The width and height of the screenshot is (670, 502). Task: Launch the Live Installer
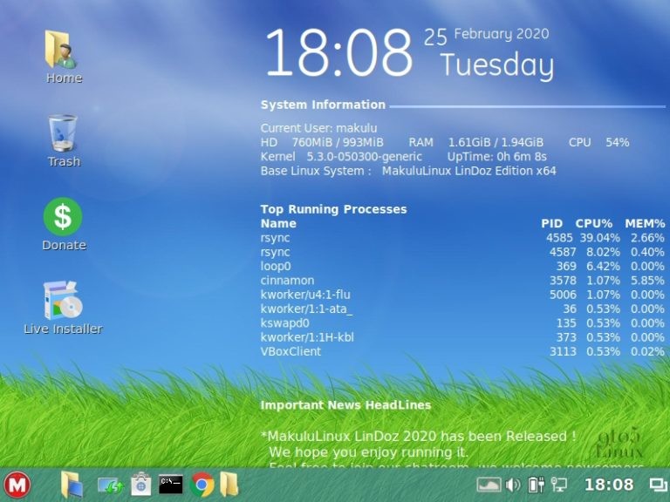click(x=63, y=301)
